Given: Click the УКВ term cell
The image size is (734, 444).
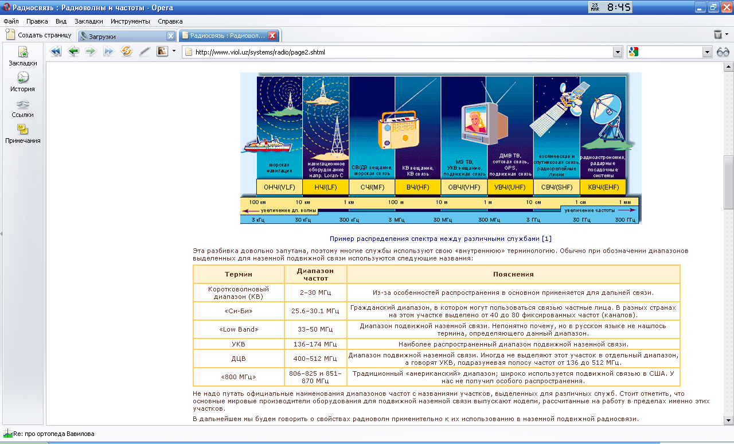Looking at the screenshot, I should [239, 344].
